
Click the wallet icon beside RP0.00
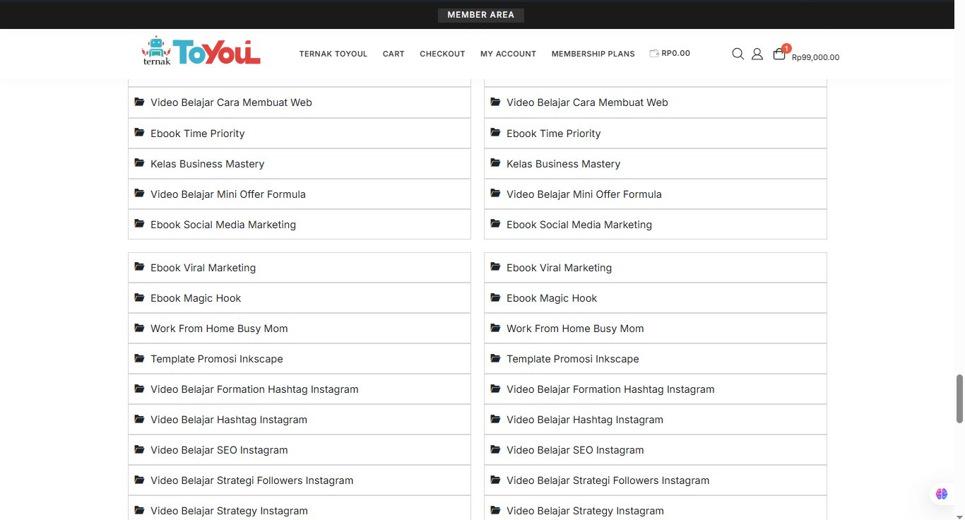(654, 53)
